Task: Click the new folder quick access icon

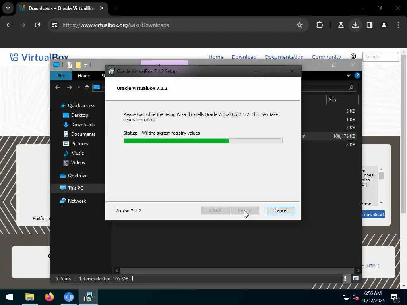Action: pos(78,65)
